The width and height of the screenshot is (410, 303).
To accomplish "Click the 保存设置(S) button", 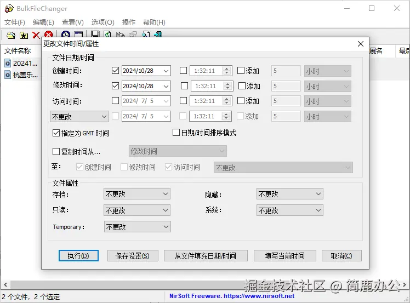I will coord(133,256).
